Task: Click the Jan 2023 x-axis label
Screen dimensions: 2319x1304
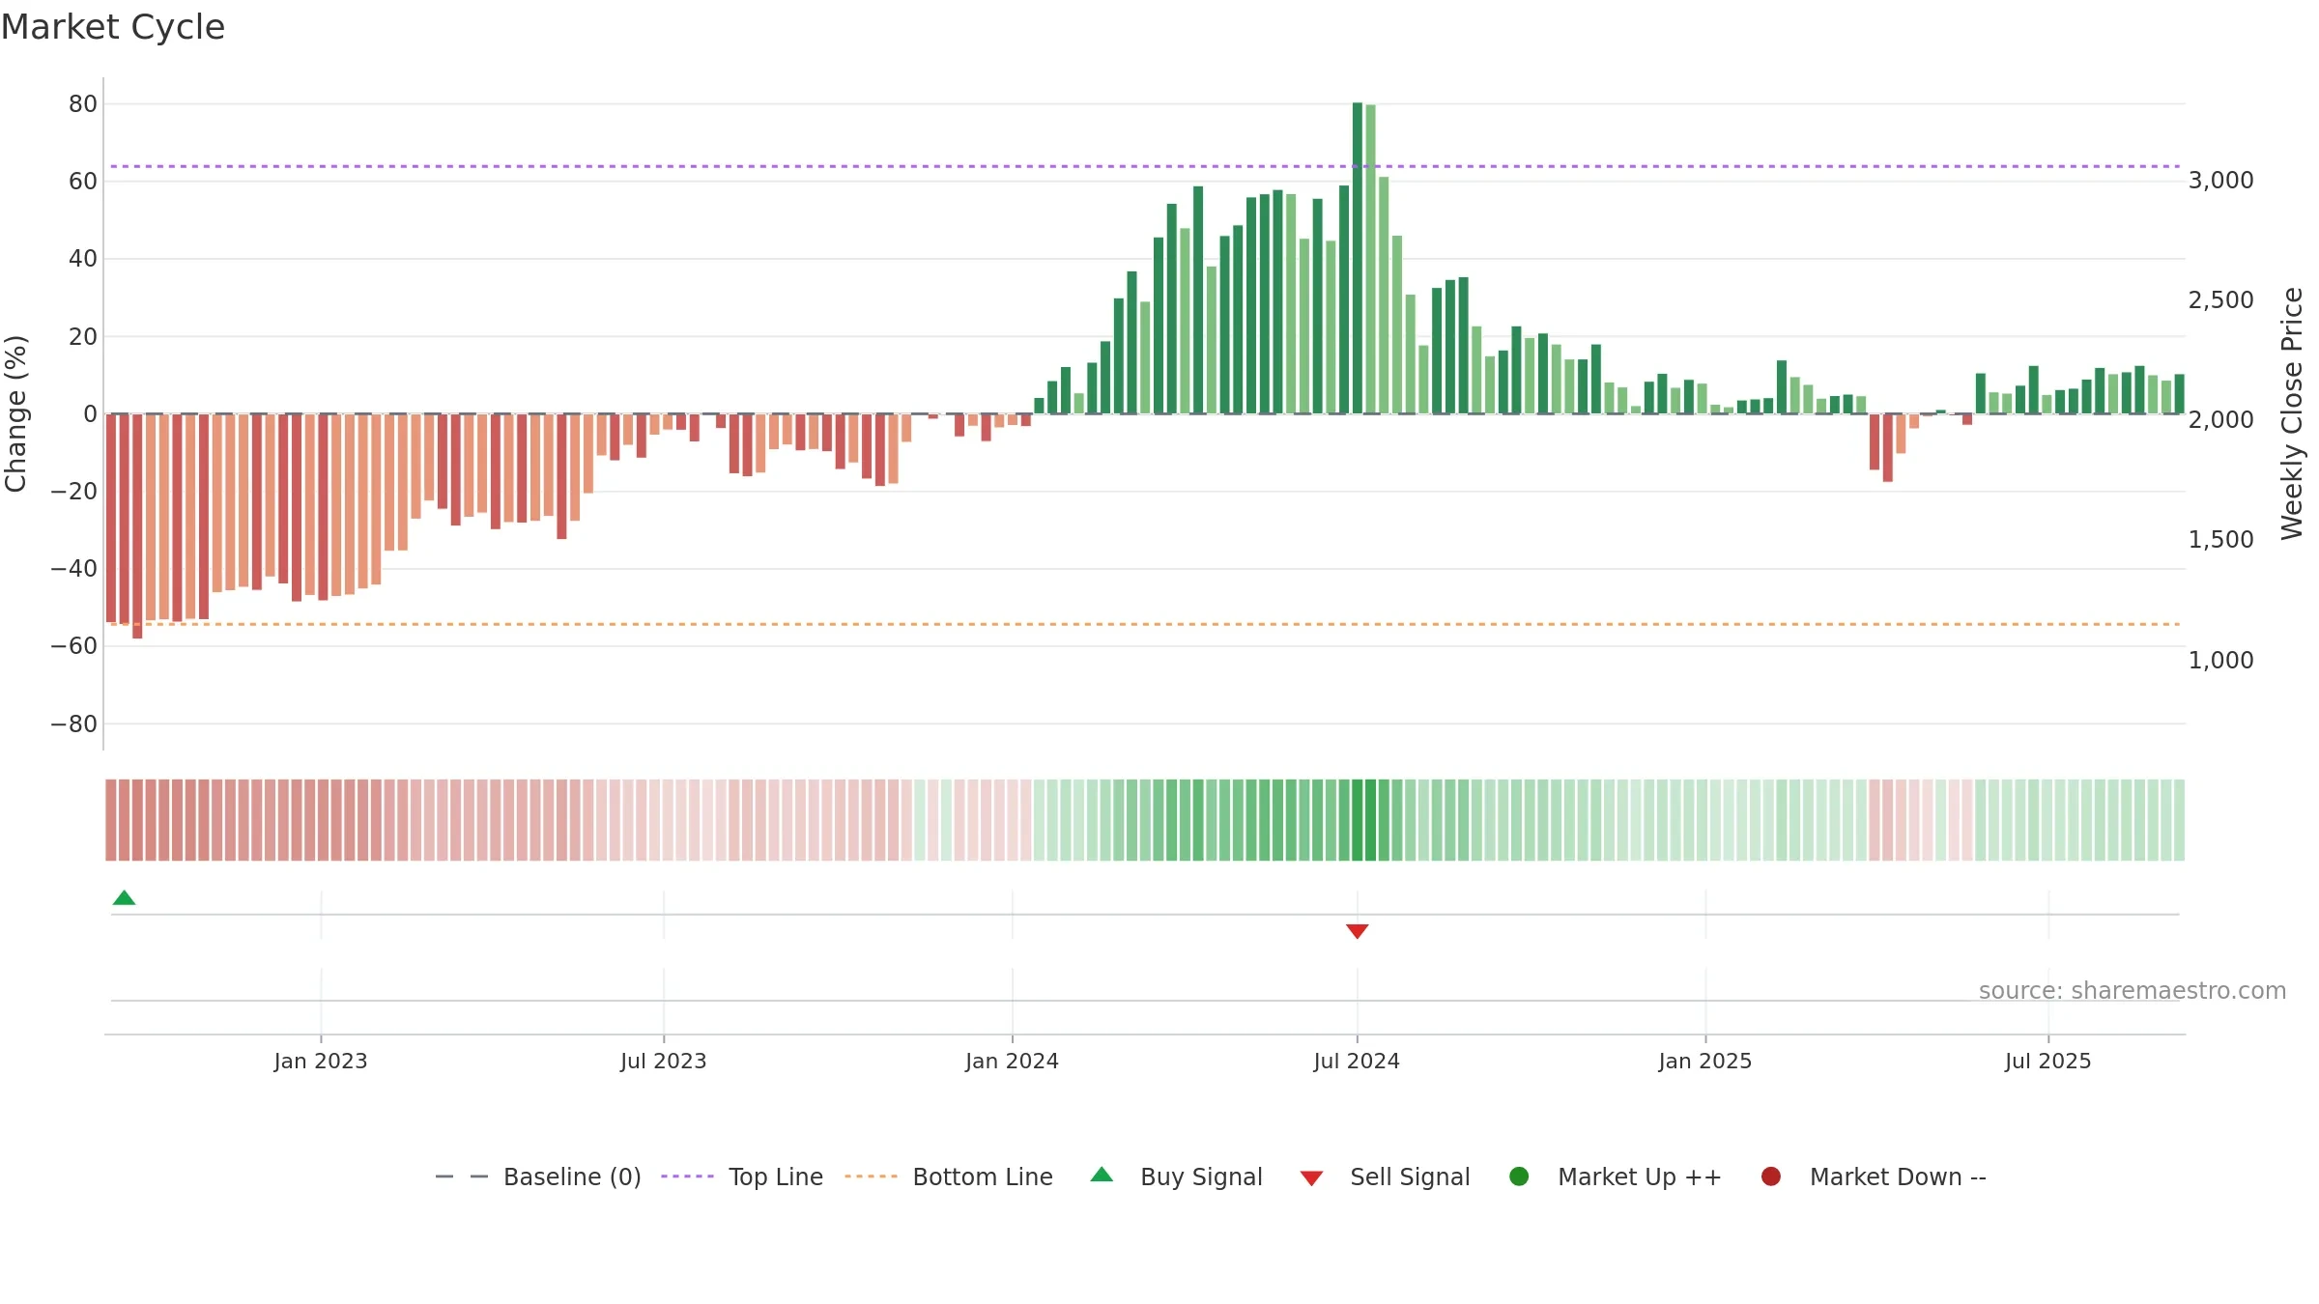Action: pyautogui.click(x=321, y=1062)
